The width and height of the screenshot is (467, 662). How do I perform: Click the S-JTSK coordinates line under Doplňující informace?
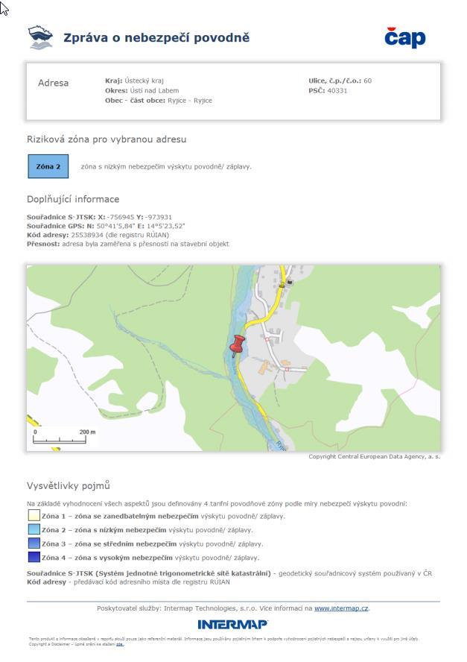pyautogui.click(x=99, y=217)
